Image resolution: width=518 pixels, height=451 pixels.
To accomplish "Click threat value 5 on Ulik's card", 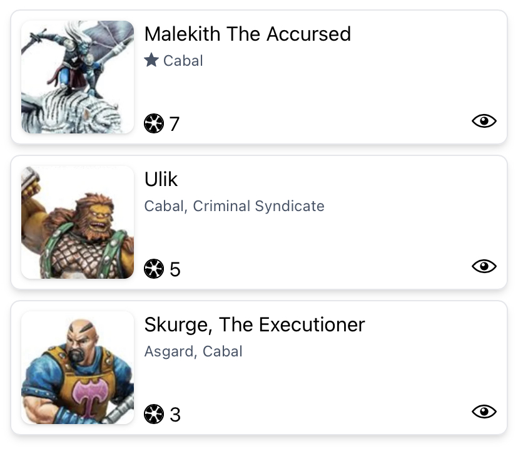I will click(x=175, y=269).
